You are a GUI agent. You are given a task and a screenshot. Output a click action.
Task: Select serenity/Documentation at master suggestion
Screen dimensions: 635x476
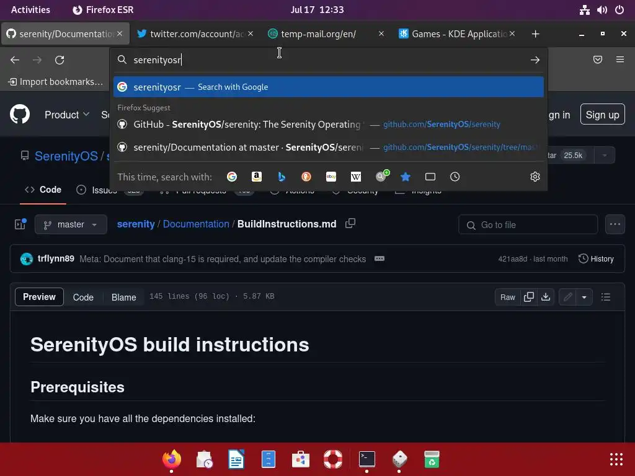329,148
